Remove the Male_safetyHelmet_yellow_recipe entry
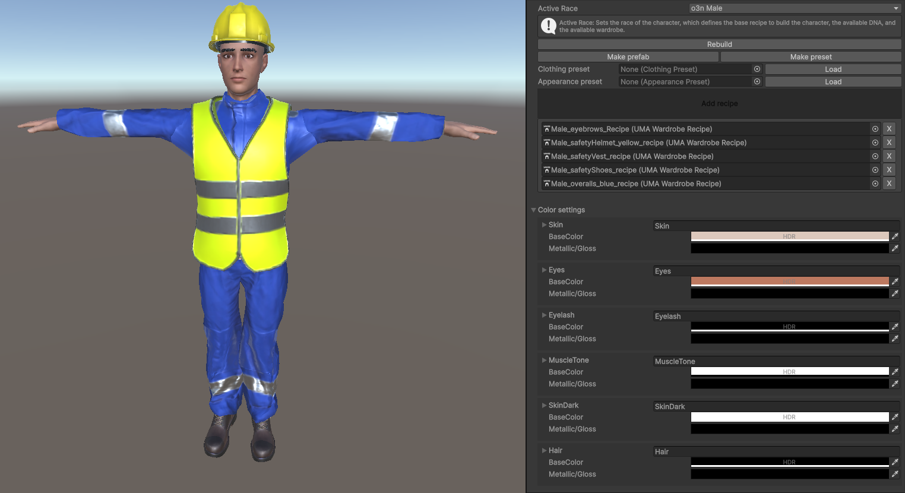Image resolution: width=905 pixels, height=493 pixels. click(x=889, y=143)
